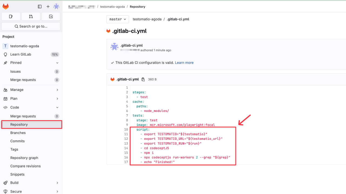Select Snippets in the sidebar
The height and width of the screenshot is (194, 346).
17,174
